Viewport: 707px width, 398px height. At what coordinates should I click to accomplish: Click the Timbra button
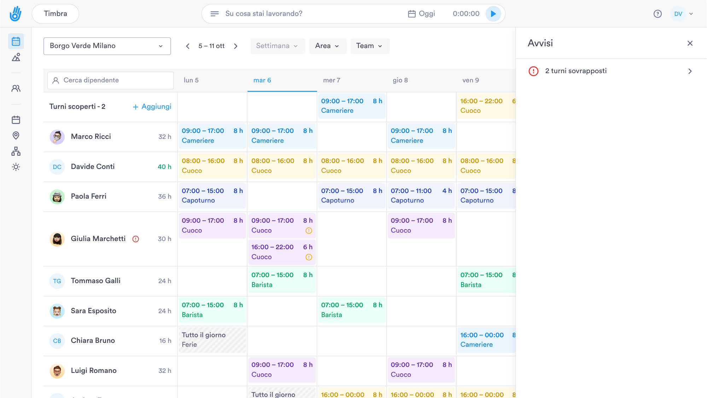point(55,14)
